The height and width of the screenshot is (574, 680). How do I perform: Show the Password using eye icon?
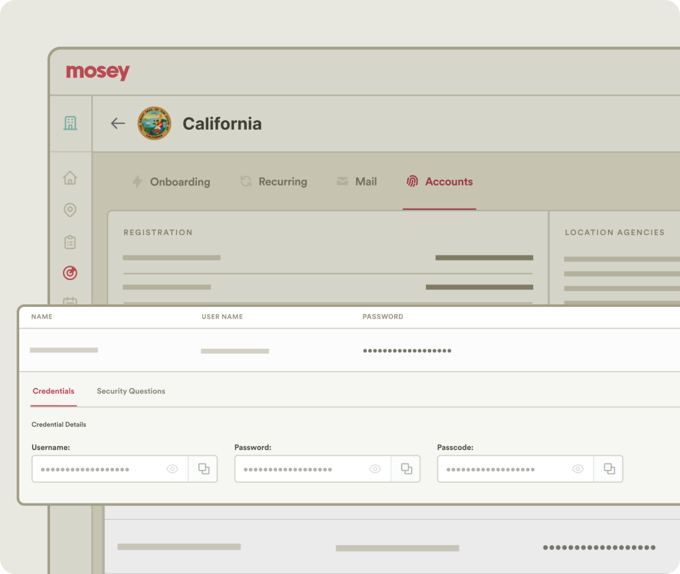pos(375,469)
